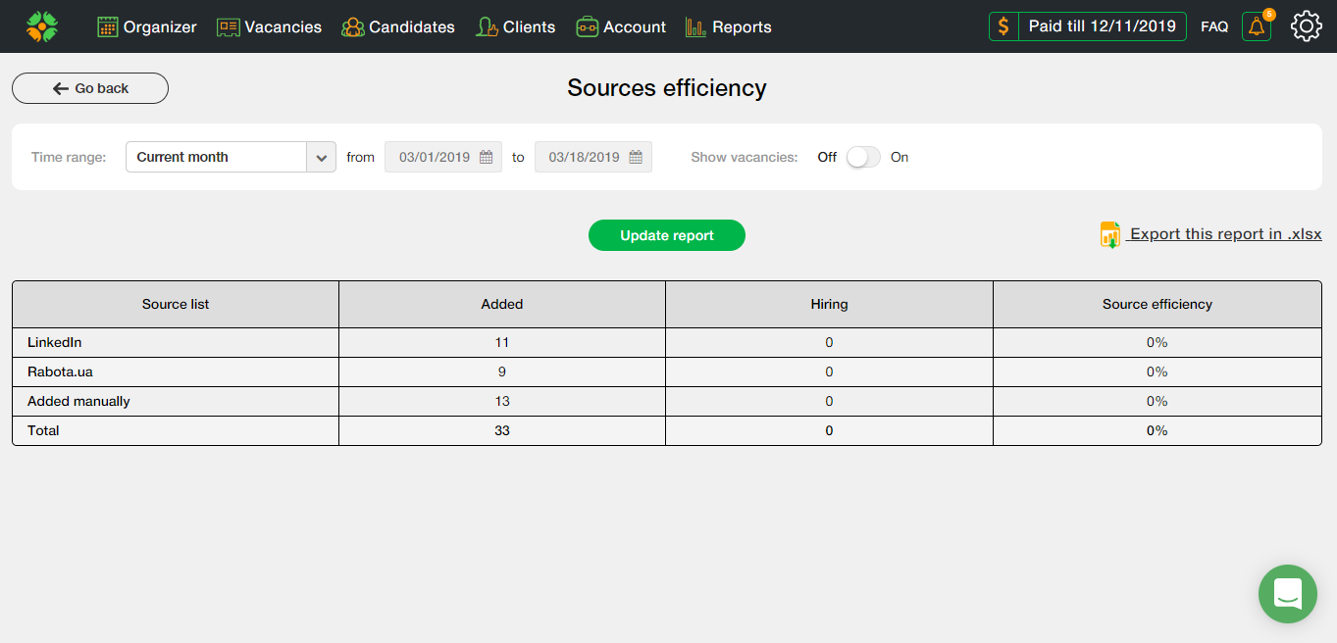Open the chat support bubble
1337x643 pixels.
1287,593
